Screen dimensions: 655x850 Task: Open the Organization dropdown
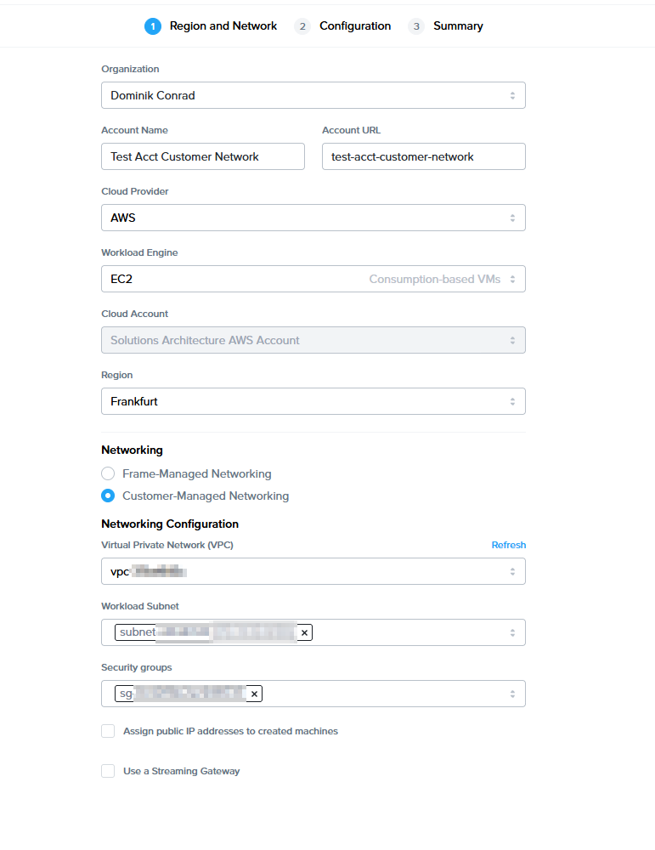click(313, 95)
